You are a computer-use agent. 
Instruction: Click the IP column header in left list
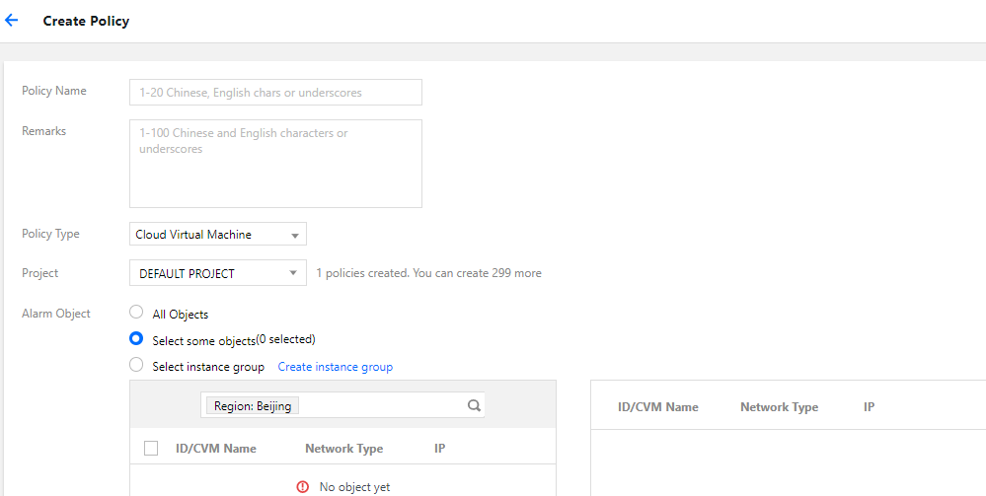(439, 449)
